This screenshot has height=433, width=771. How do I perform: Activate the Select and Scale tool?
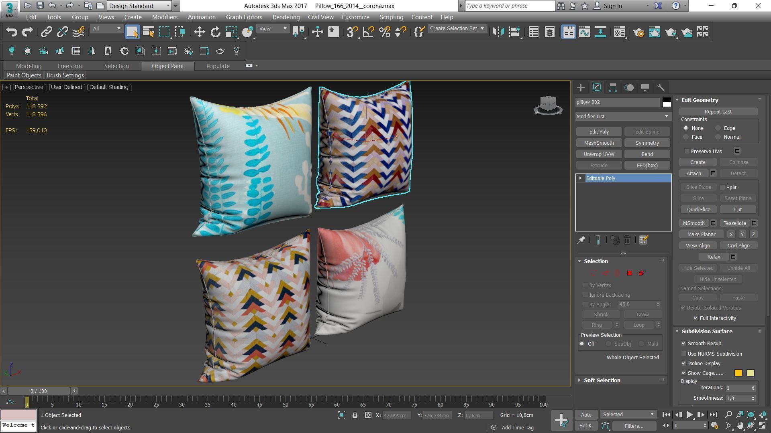[232, 32]
